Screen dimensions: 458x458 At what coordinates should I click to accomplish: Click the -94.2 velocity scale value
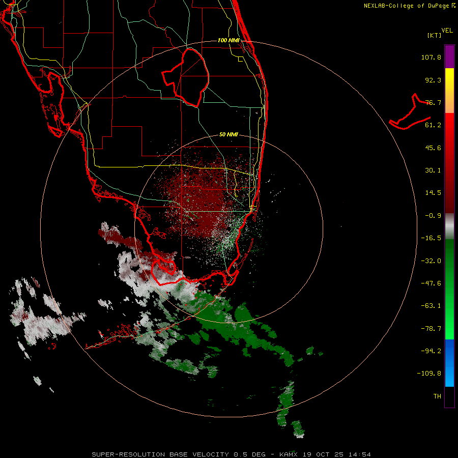pos(431,351)
